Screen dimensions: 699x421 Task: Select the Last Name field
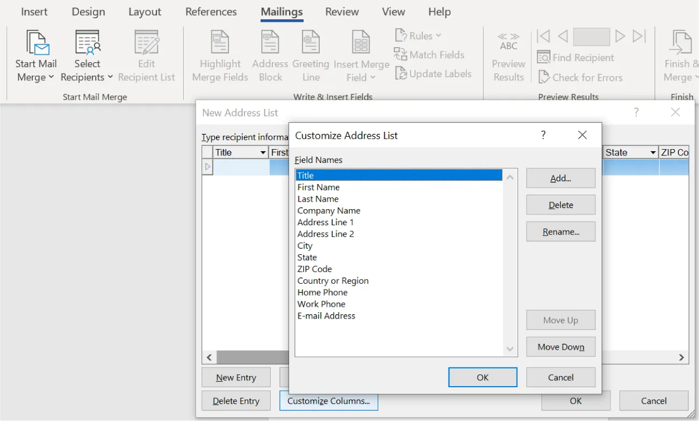(x=318, y=198)
